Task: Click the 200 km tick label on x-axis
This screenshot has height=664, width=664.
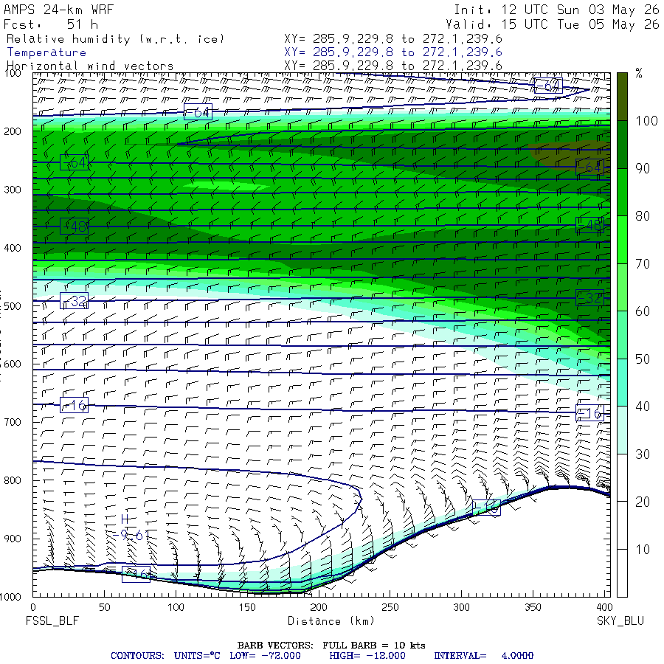Action: (x=319, y=607)
